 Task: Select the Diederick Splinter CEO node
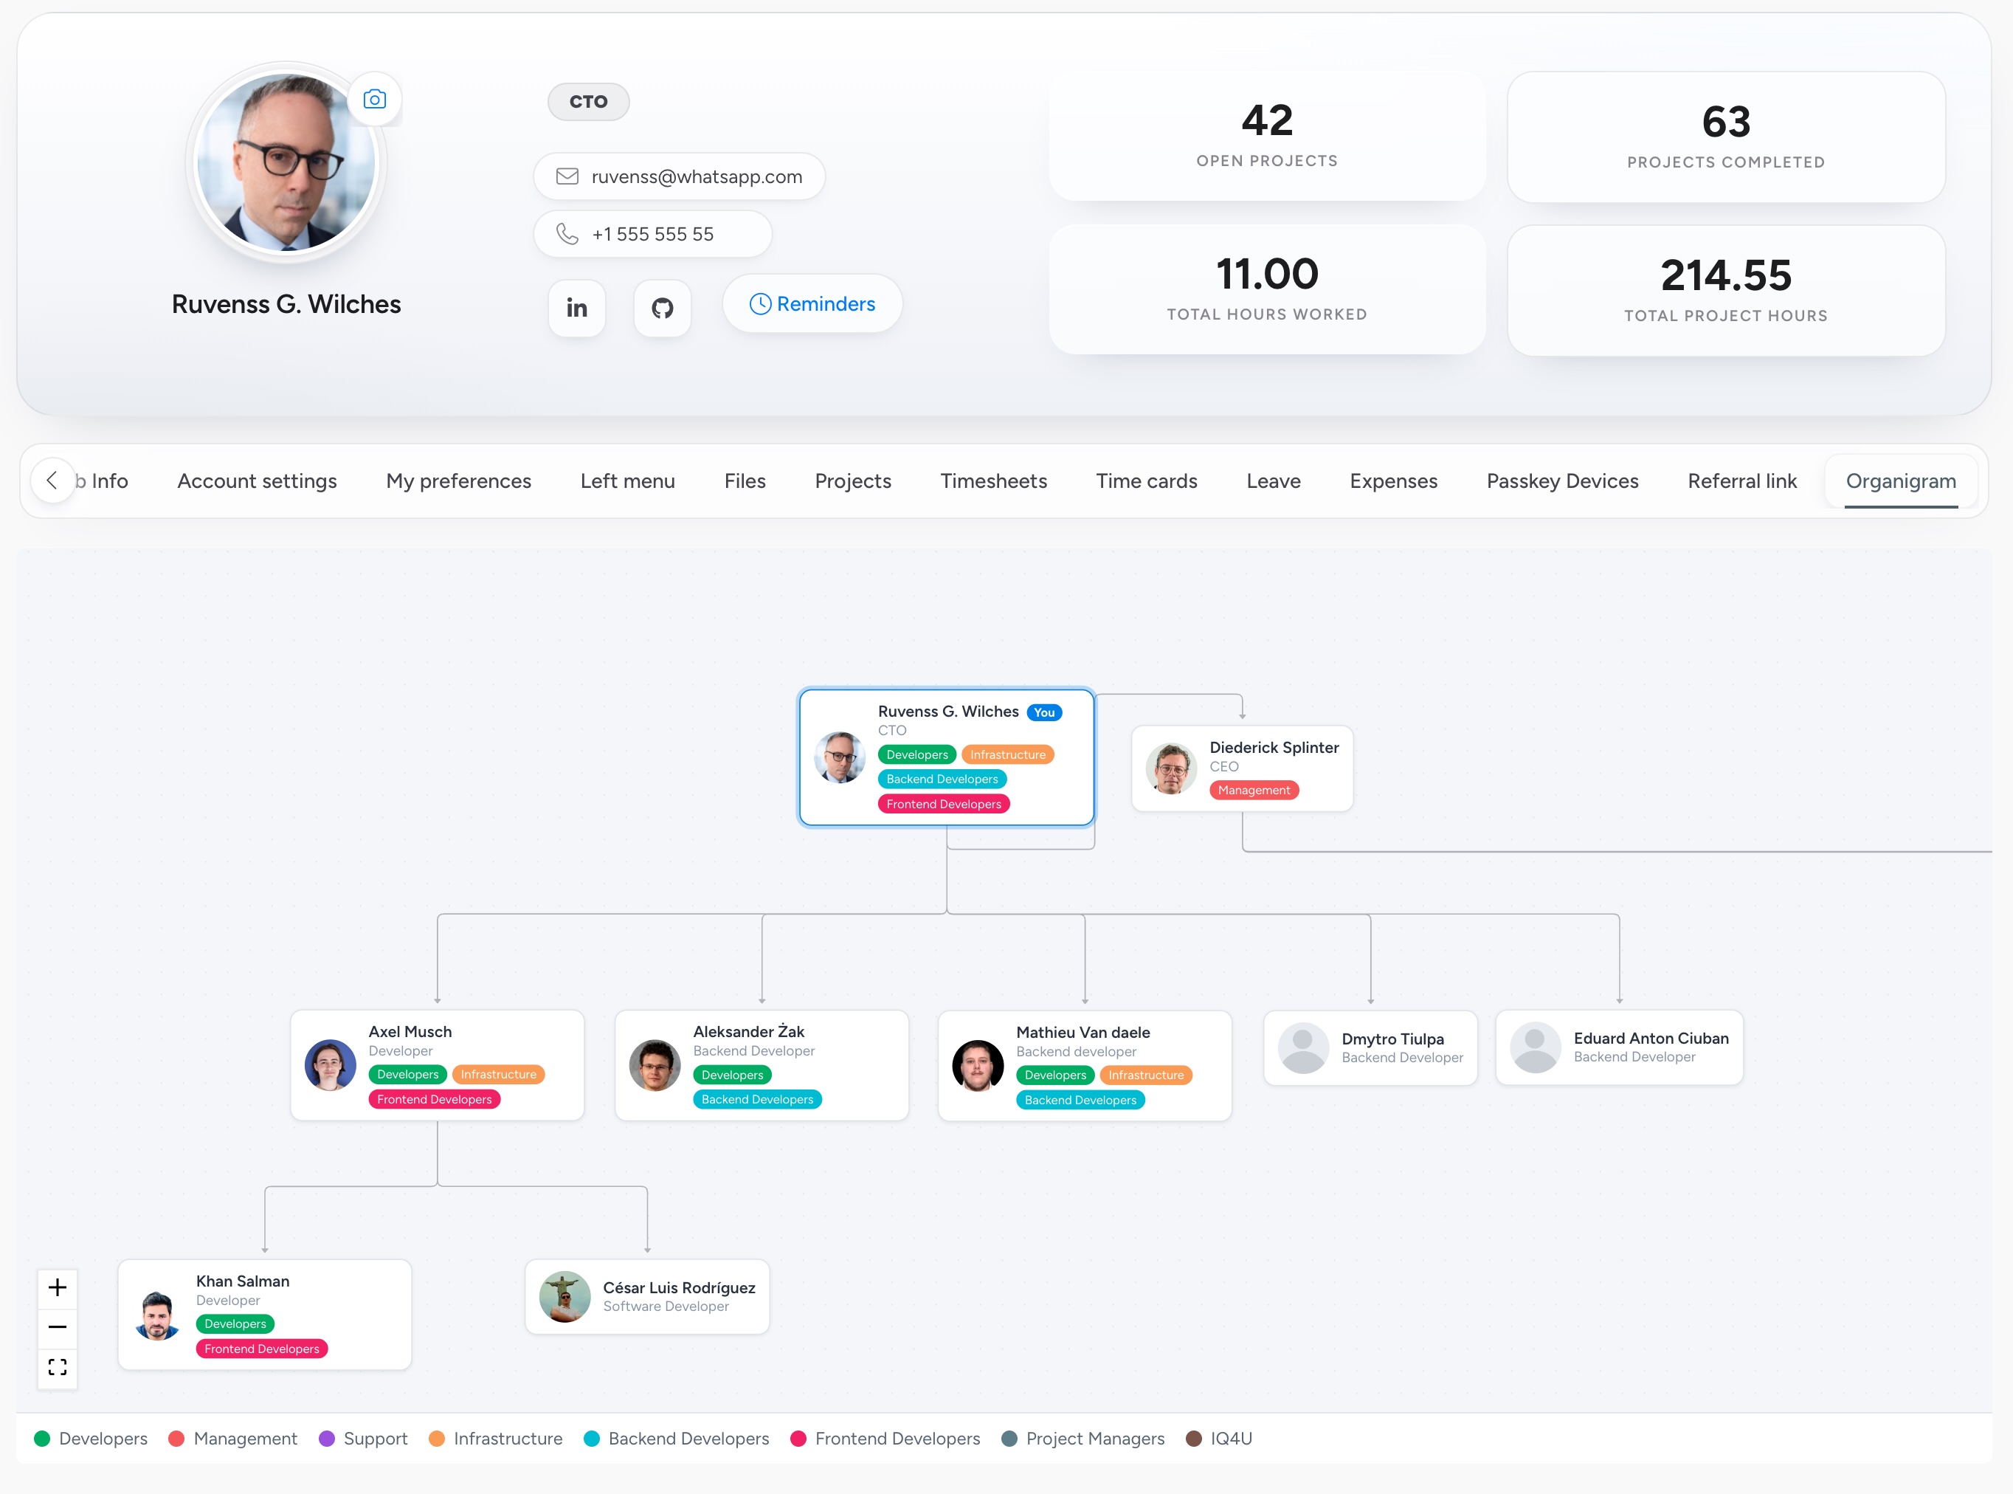pyautogui.click(x=1242, y=768)
